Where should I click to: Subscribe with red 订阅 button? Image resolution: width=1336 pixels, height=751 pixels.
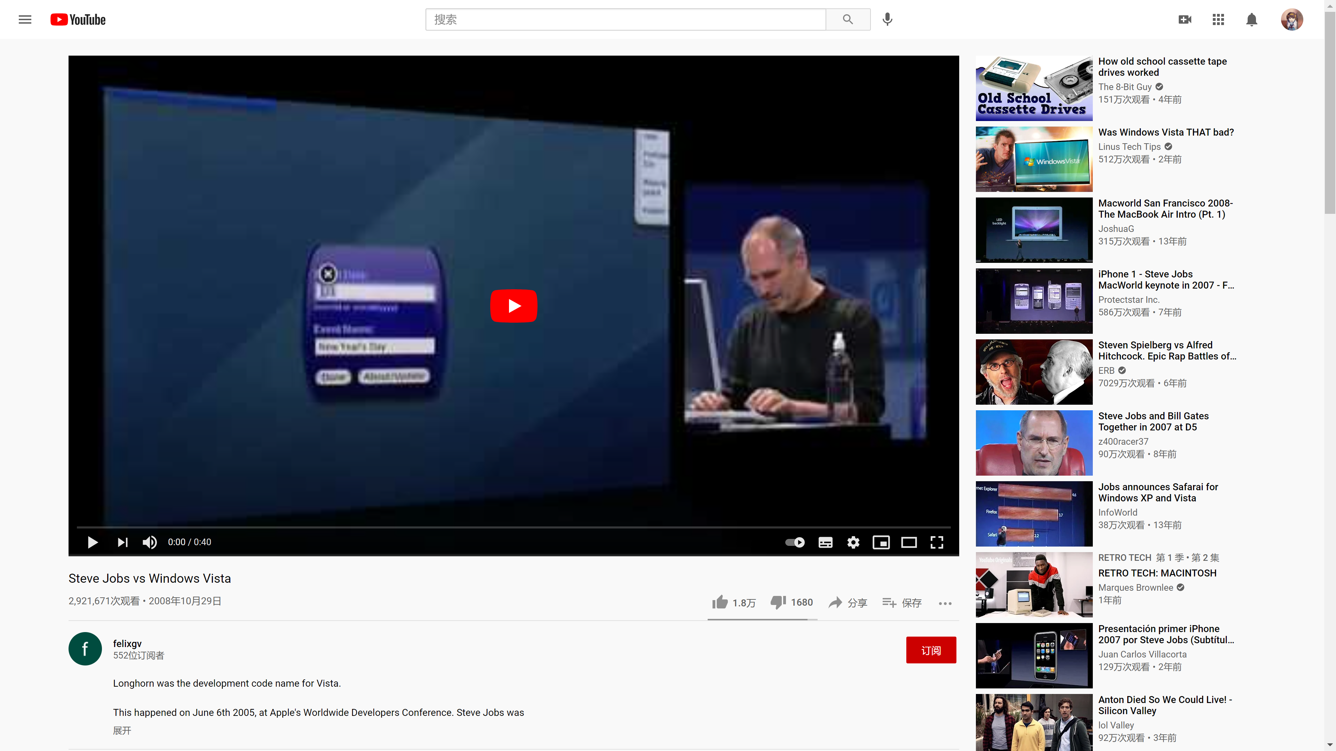click(931, 650)
